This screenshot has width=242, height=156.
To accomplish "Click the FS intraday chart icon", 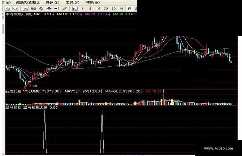I will [75, 9].
